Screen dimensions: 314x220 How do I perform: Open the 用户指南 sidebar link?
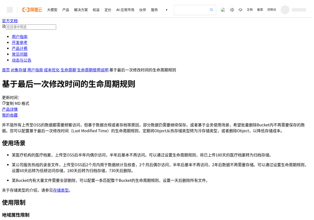tap(20, 37)
